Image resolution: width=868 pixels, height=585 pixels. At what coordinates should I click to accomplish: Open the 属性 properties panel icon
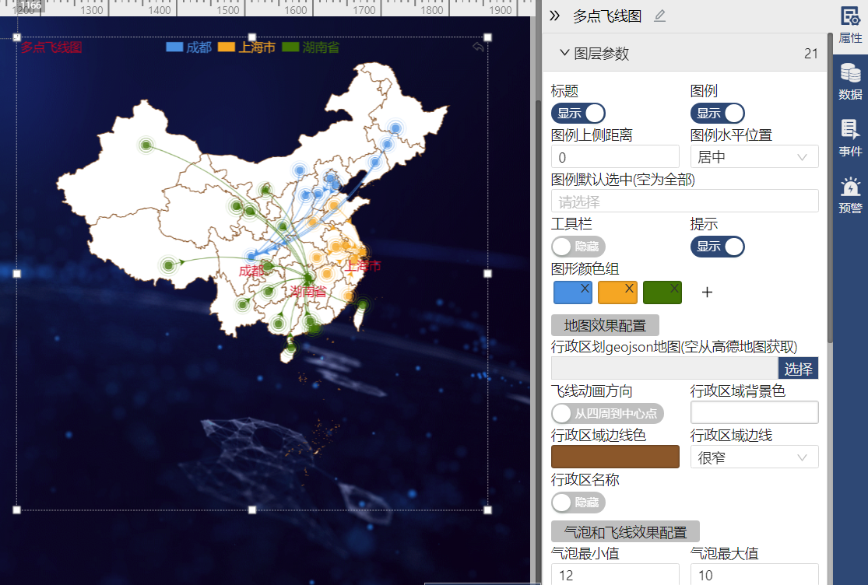[x=849, y=25]
